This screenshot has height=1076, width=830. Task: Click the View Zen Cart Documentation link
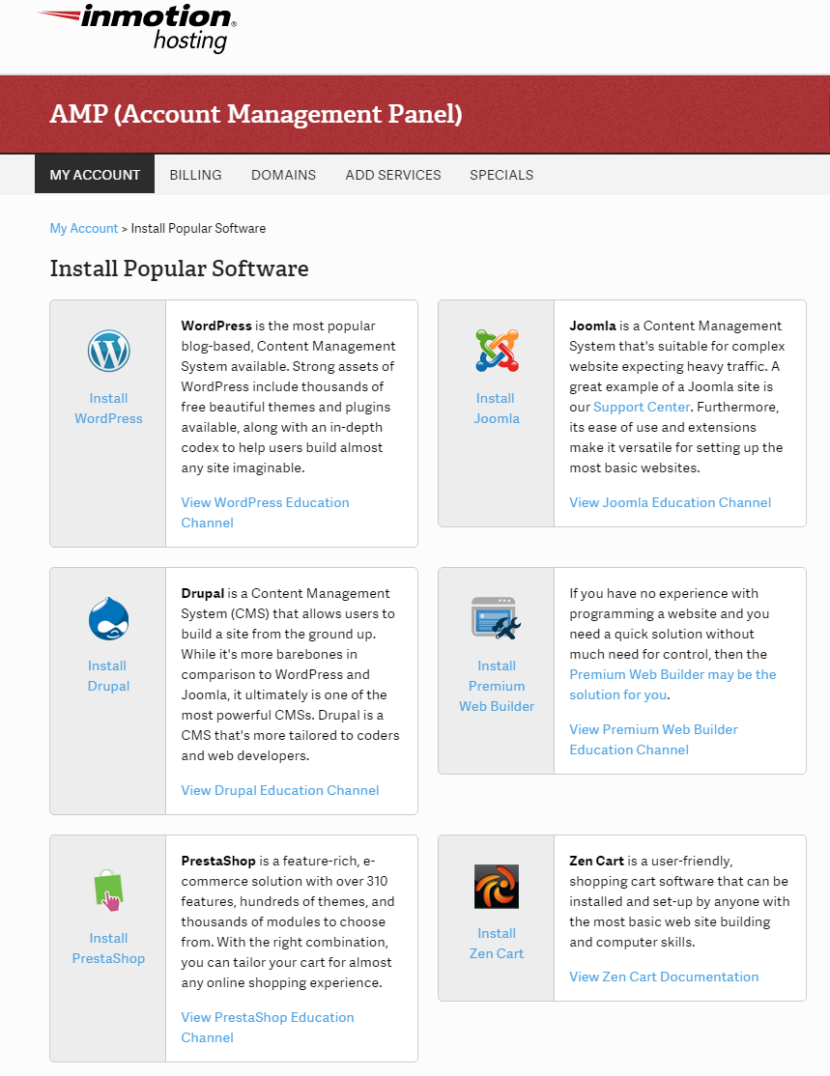(664, 977)
